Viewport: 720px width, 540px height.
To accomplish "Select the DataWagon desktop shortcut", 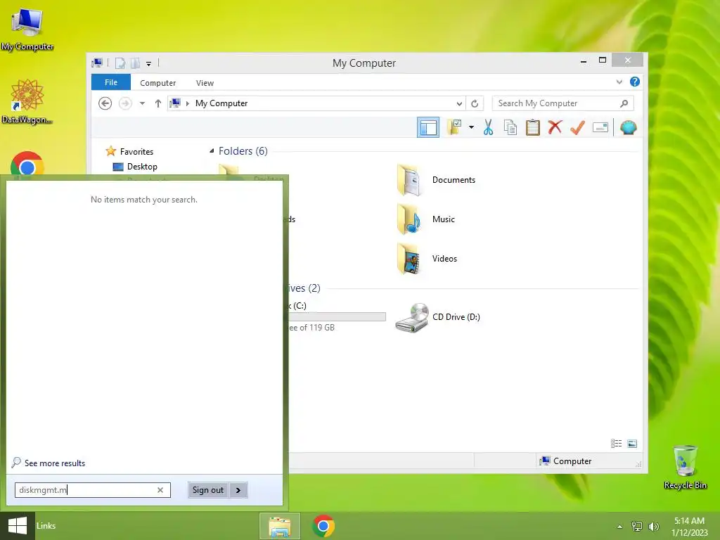I will (x=27, y=101).
